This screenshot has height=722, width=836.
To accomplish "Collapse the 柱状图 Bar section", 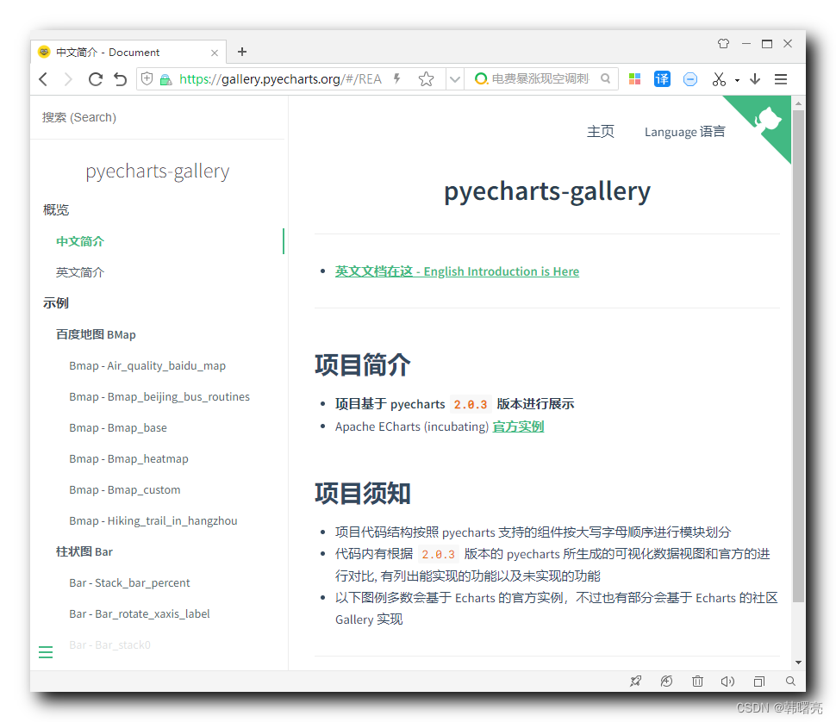I will click(x=84, y=551).
